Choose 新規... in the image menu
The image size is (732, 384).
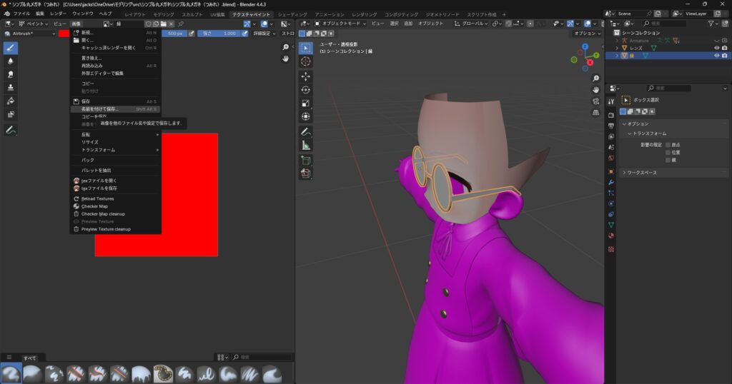(115, 33)
